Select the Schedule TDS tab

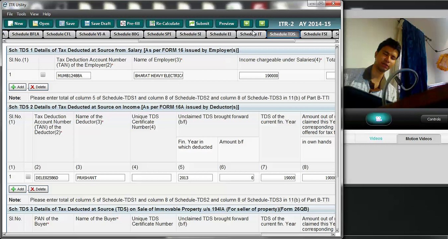[282, 34]
